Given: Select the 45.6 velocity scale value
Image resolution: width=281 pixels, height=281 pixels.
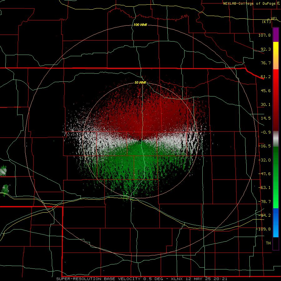Looking at the screenshot, I should 266,91.
